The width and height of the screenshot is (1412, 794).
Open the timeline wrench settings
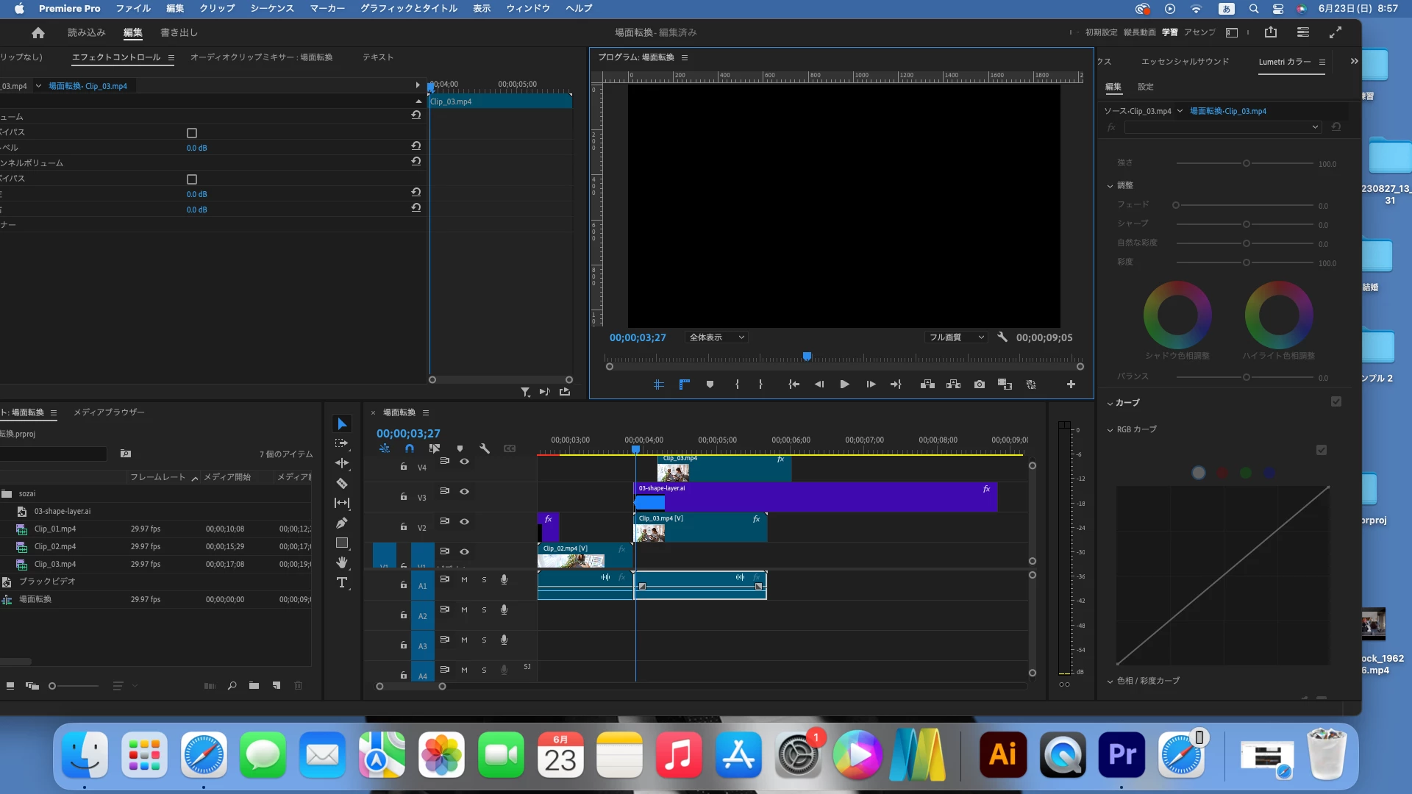coord(485,448)
